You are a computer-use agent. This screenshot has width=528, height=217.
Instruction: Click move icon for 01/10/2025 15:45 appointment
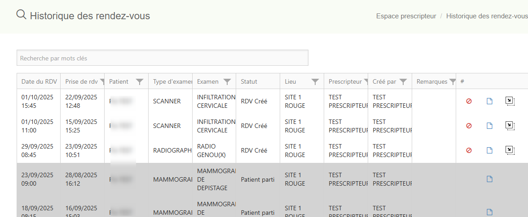(510, 101)
